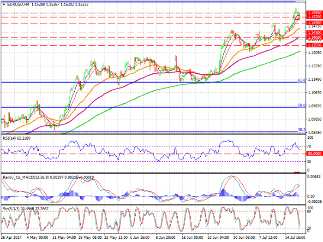Screen dimensions: 323x242
Task: Click the red 1.14300 price level label
Action: click(315, 33)
